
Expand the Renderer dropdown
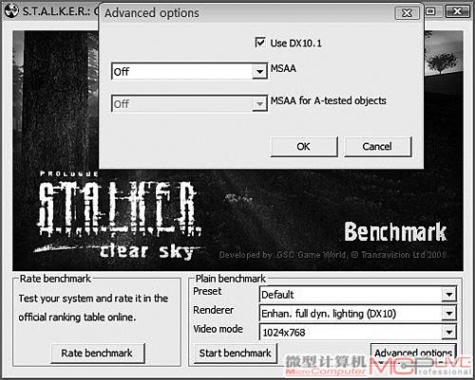tap(358, 314)
